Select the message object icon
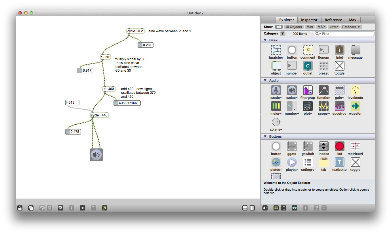This screenshot has height=234, width=391. 356,50
